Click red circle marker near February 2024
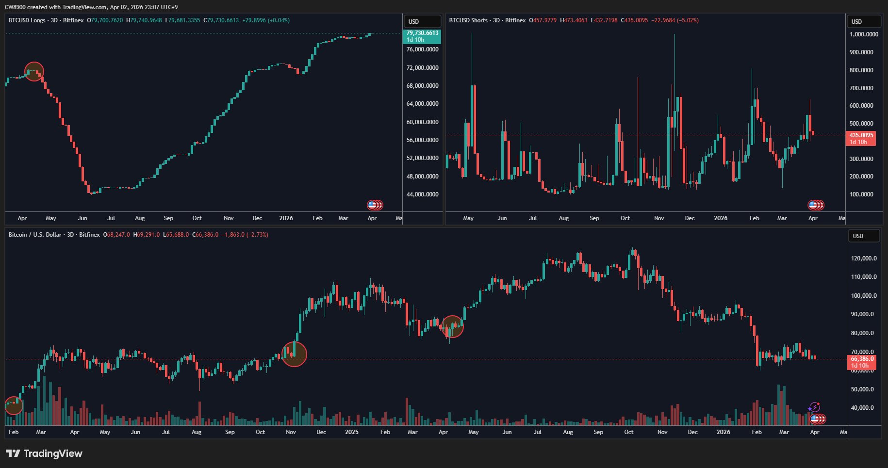 14,405
